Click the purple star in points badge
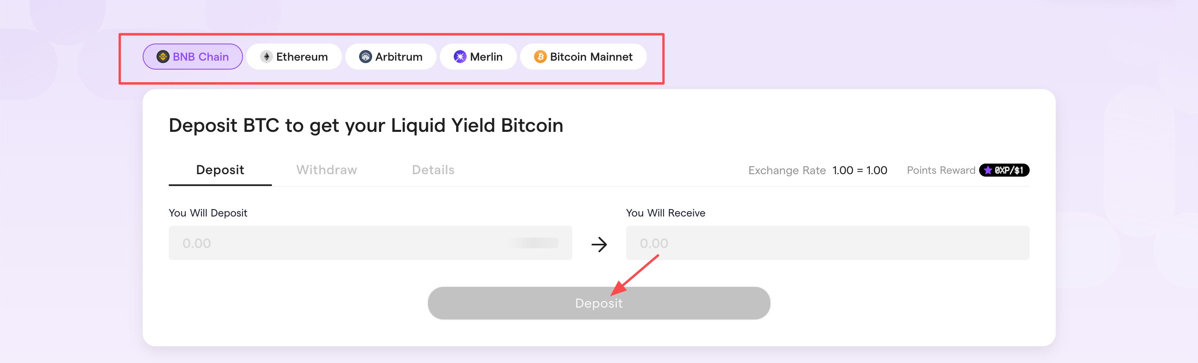The width and height of the screenshot is (1198, 363). pos(988,171)
